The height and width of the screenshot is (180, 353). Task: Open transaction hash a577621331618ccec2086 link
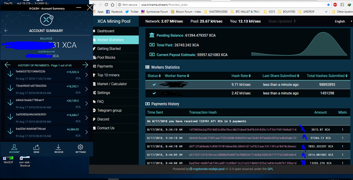(243, 155)
